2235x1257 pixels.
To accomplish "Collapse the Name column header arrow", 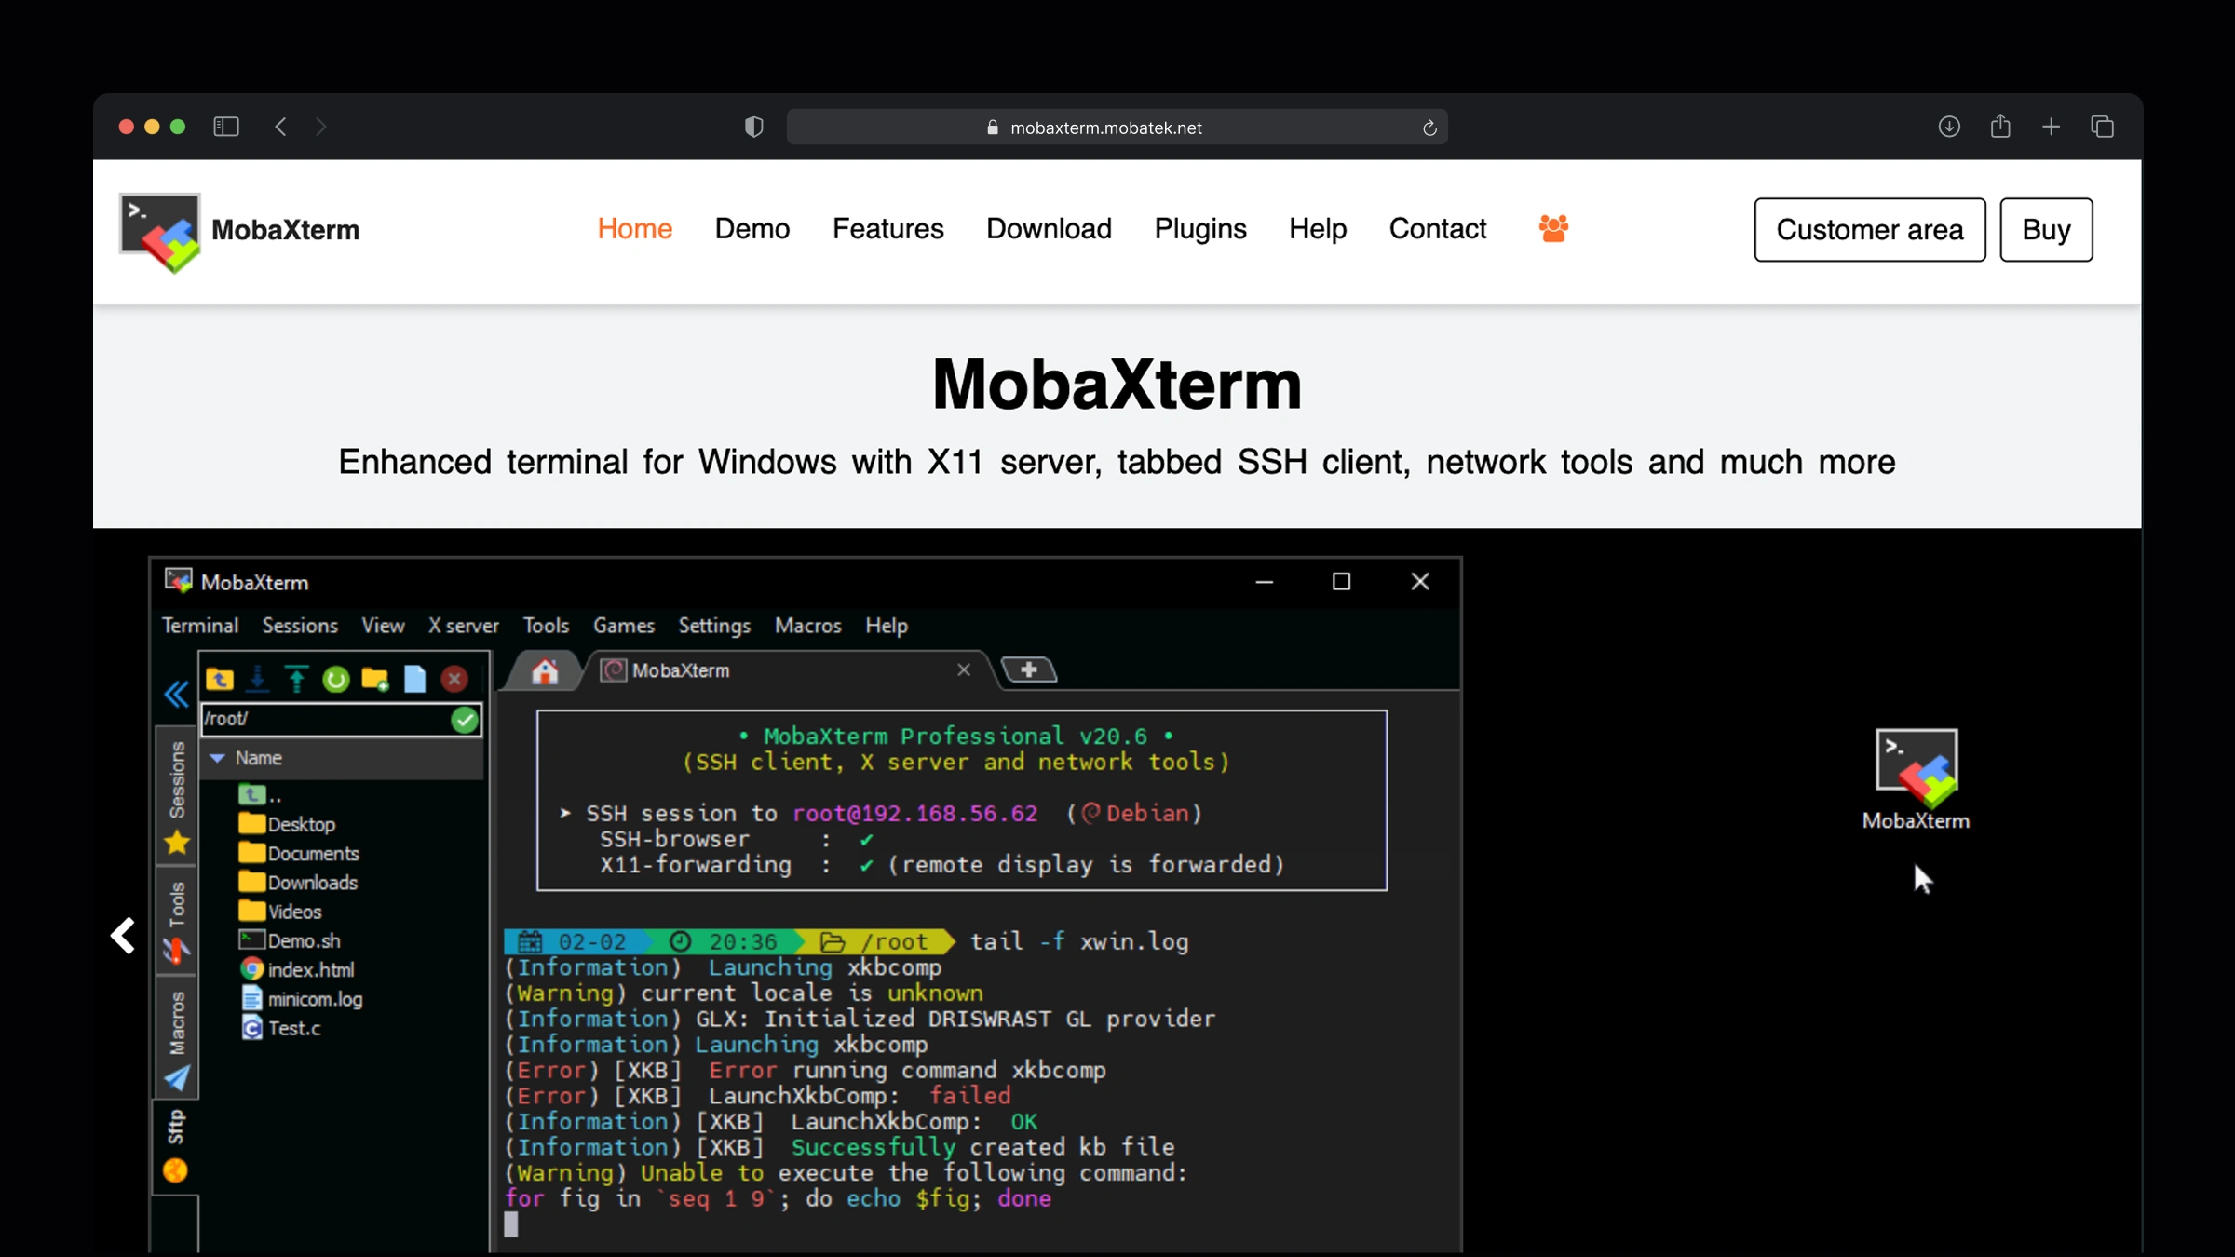I will [x=217, y=759].
